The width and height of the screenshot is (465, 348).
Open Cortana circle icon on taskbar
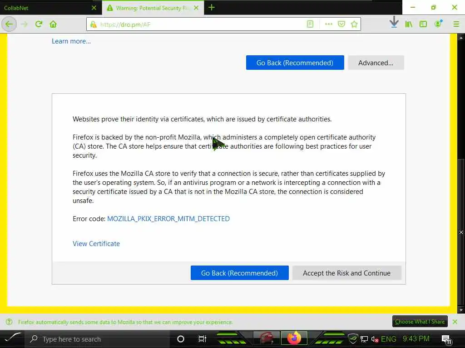[181, 339]
